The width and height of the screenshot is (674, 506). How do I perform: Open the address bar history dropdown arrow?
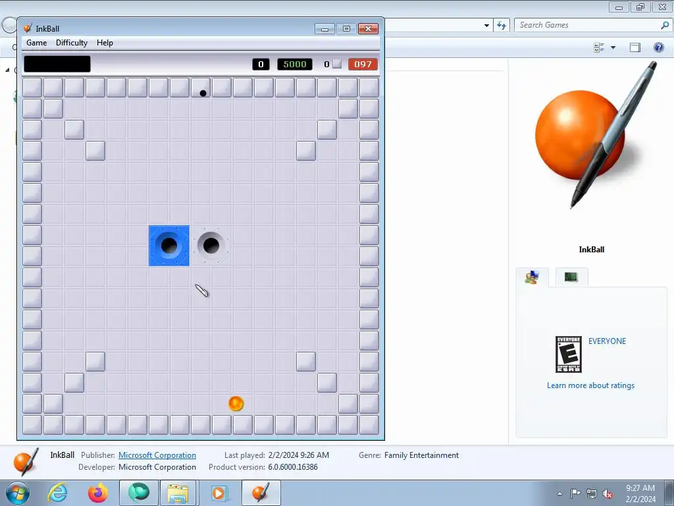pyautogui.click(x=486, y=26)
